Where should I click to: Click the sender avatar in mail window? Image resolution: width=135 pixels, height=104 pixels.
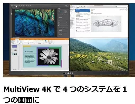click(x=126, y=10)
